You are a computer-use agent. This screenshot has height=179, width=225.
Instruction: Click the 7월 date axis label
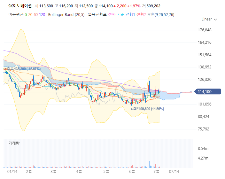pos(156,171)
